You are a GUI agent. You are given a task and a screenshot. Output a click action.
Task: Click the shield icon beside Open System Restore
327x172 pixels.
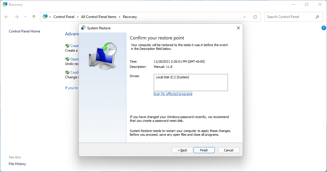point(67,59)
